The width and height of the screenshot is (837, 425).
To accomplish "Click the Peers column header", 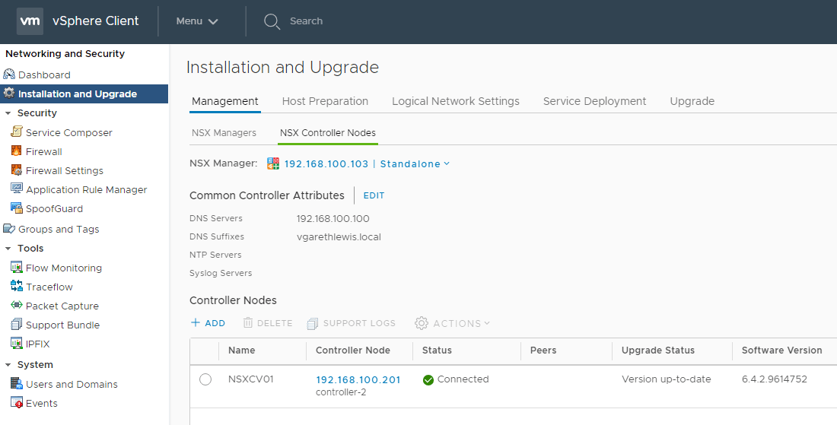I will coord(543,350).
